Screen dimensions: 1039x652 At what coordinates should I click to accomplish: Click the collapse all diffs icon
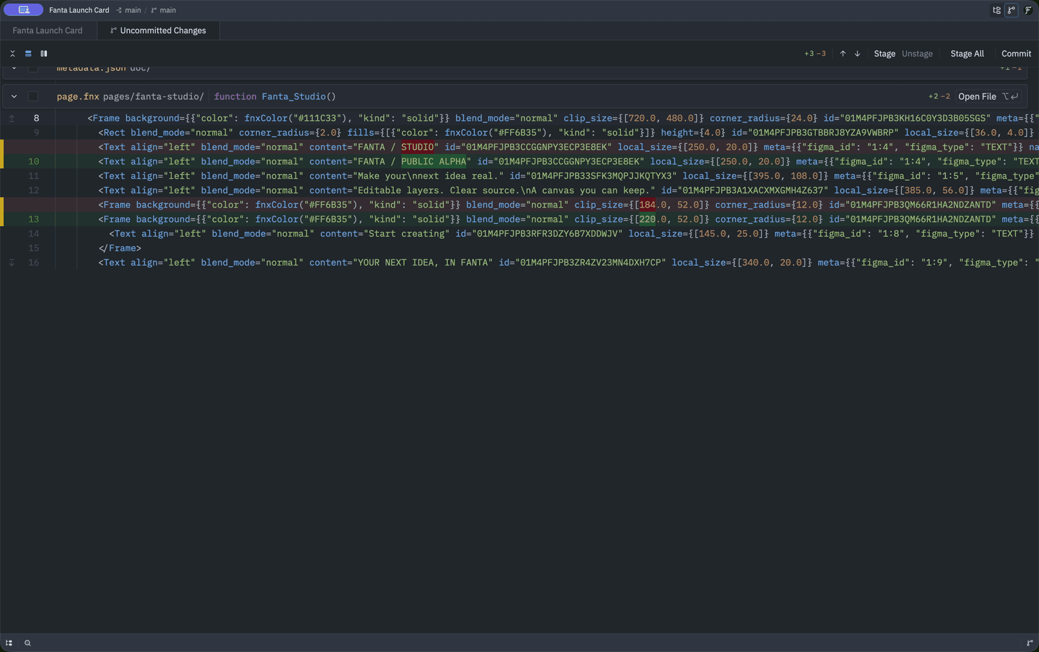(x=13, y=54)
